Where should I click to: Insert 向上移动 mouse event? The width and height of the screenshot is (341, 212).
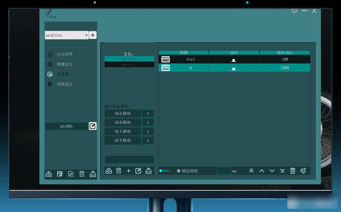[x=123, y=132]
